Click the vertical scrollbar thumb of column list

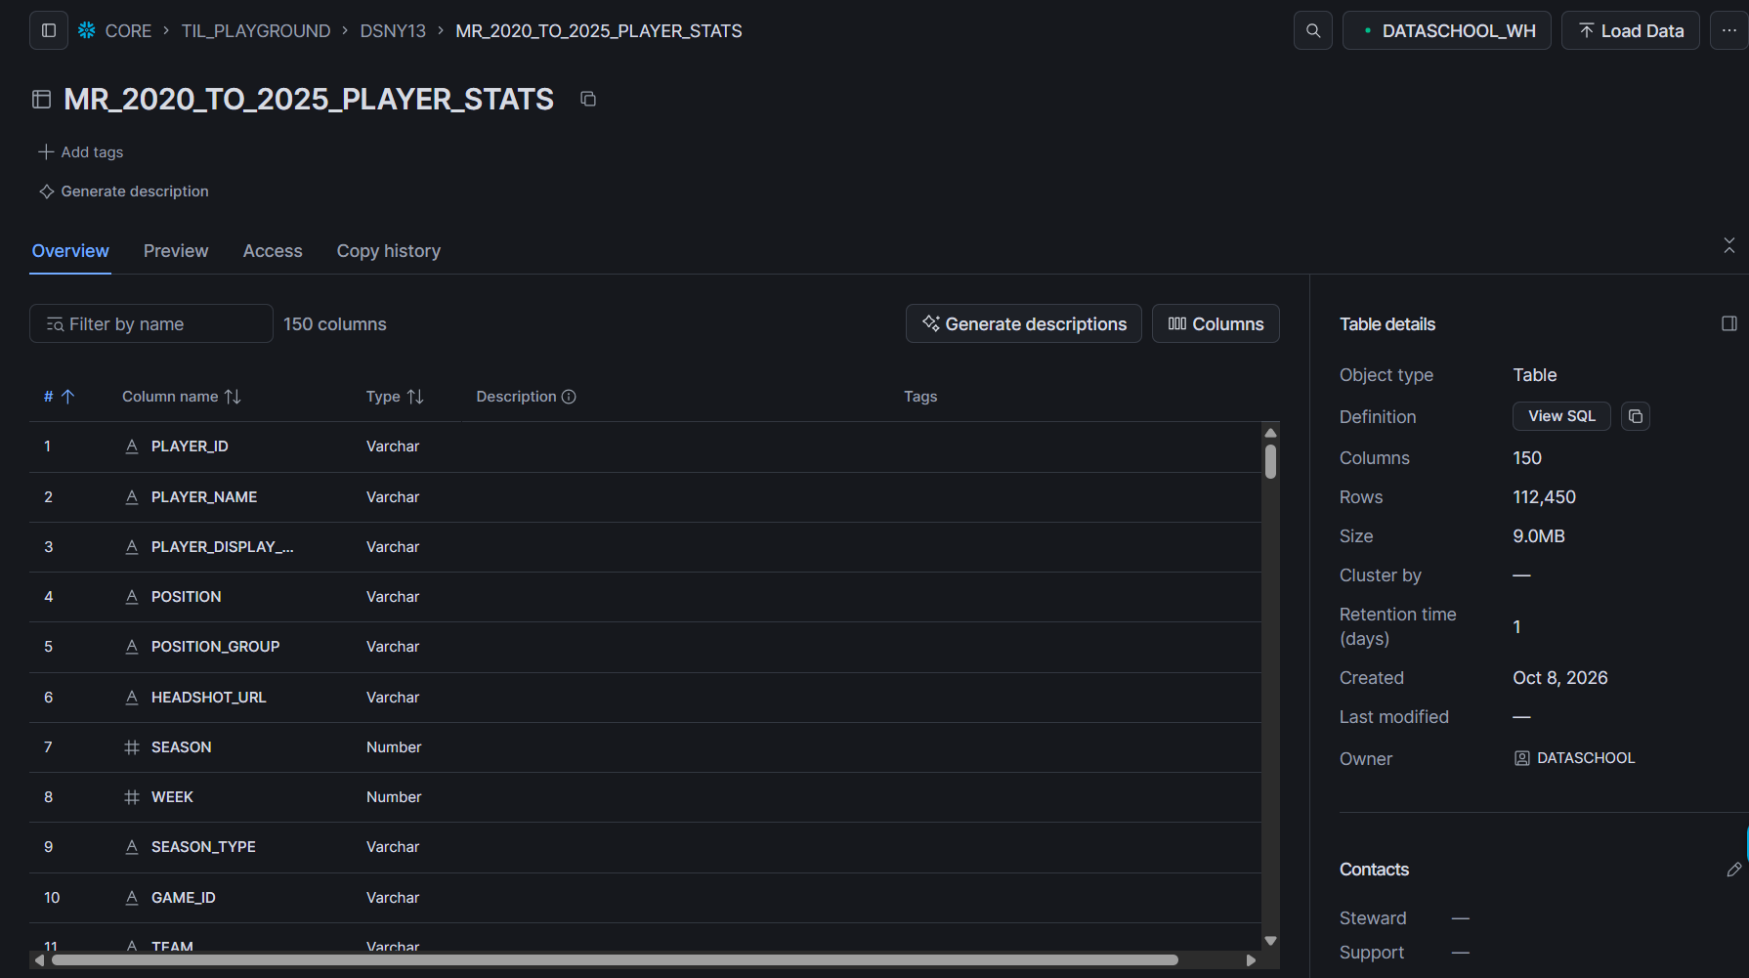coord(1270,461)
